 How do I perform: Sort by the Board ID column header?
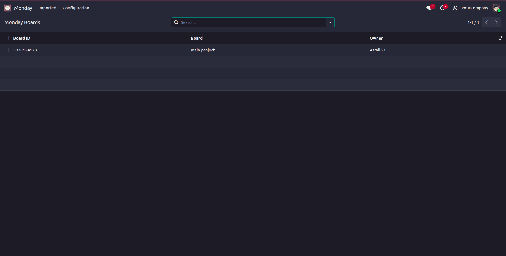coord(22,38)
